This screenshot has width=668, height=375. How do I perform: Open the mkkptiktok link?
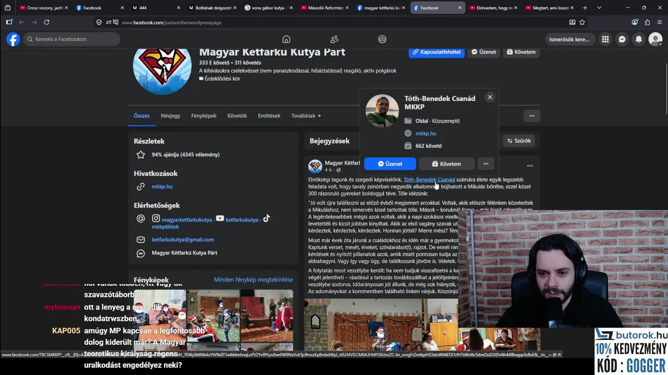(x=165, y=227)
